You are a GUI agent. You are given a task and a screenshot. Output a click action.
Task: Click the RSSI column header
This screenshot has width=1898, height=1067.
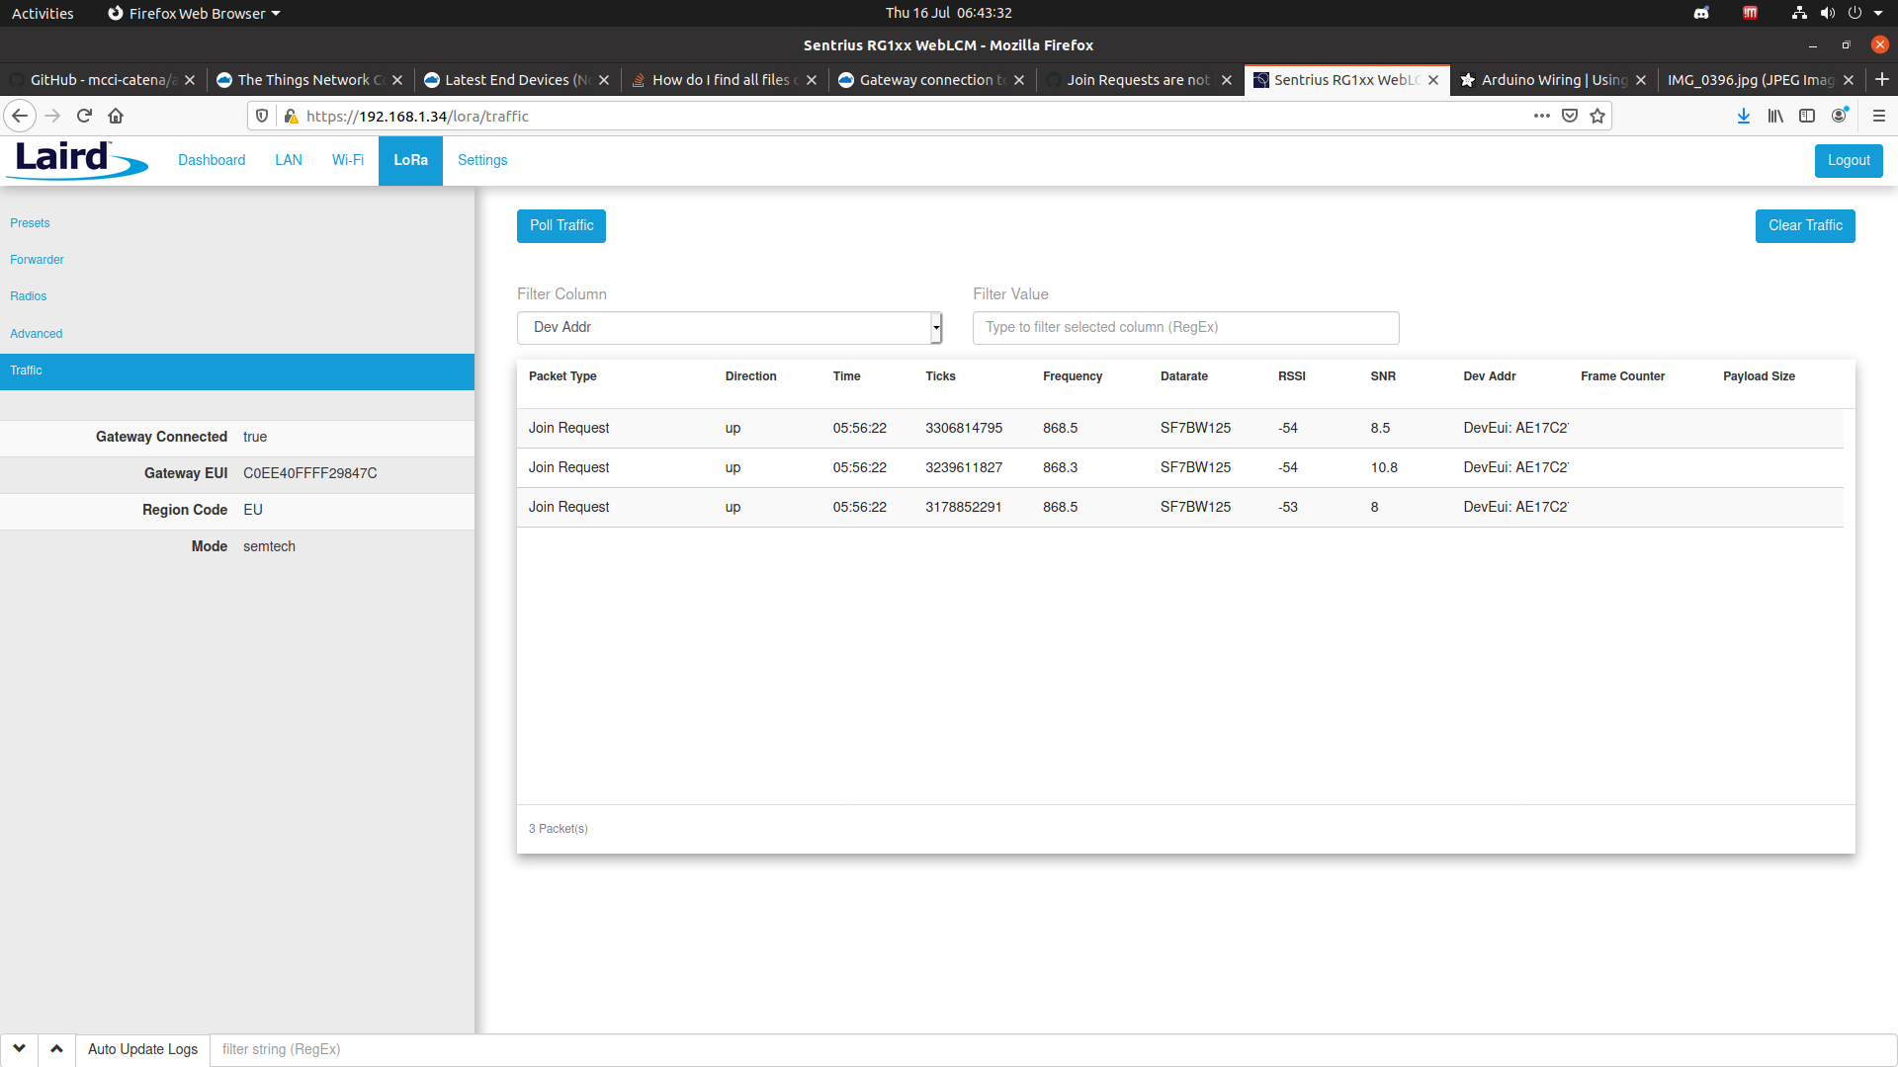(1291, 376)
